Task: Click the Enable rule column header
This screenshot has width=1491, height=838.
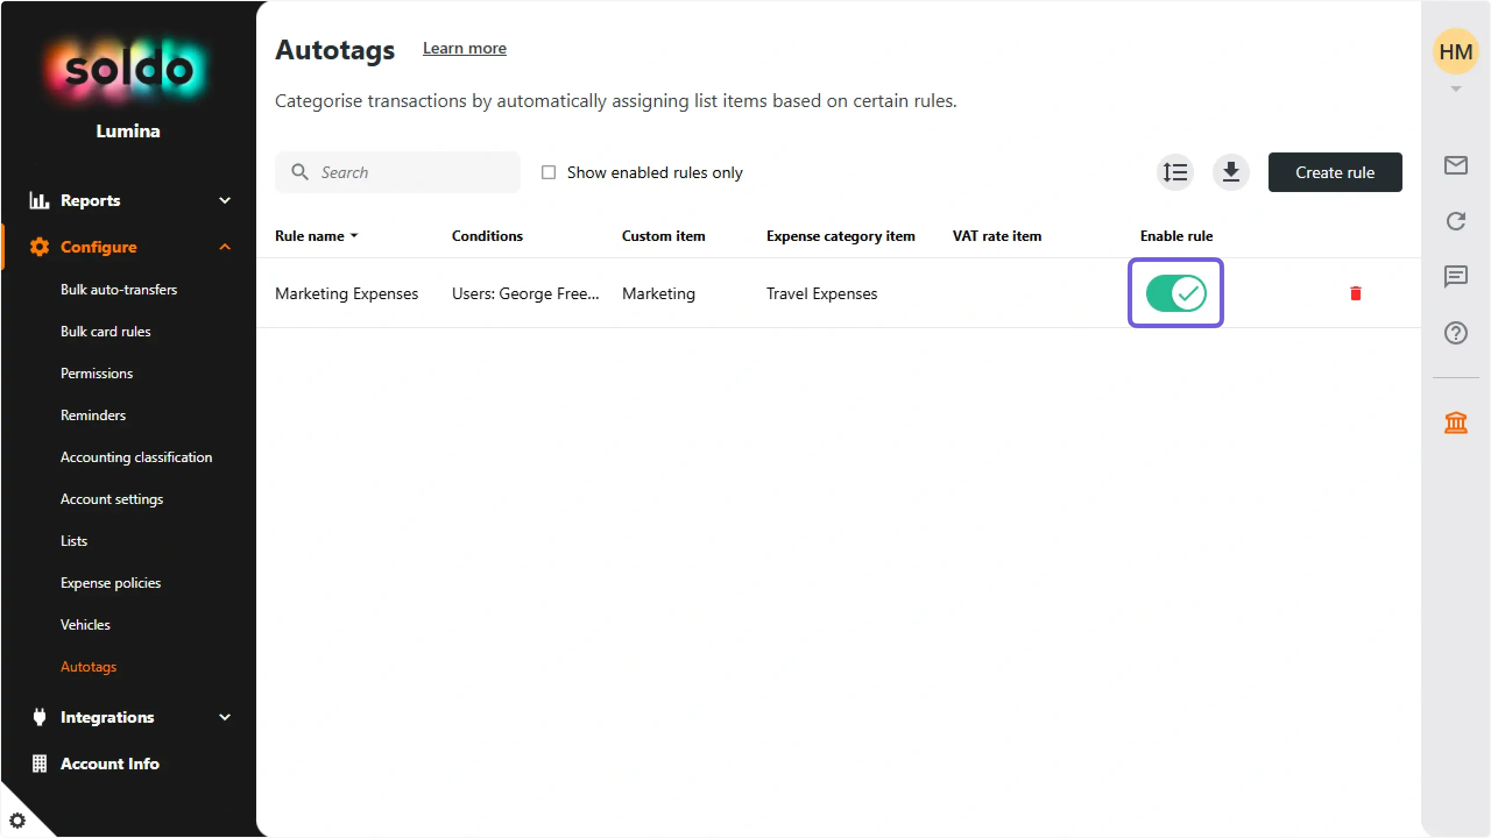Action: coord(1176,236)
